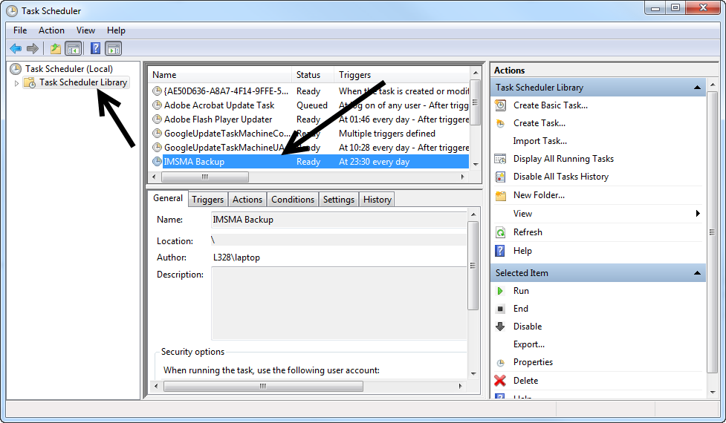
Task: Click Display All Running Tasks
Action: tap(563, 159)
